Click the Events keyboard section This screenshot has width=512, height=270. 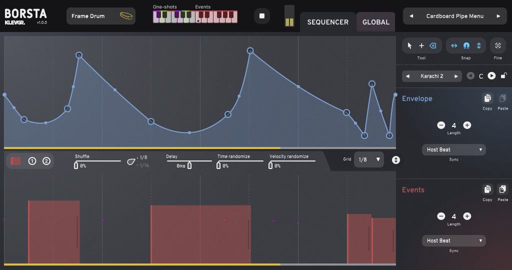(x=216, y=16)
